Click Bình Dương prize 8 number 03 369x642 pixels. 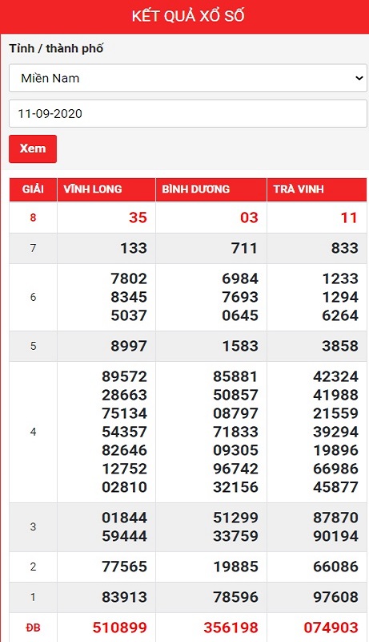coord(249,217)
